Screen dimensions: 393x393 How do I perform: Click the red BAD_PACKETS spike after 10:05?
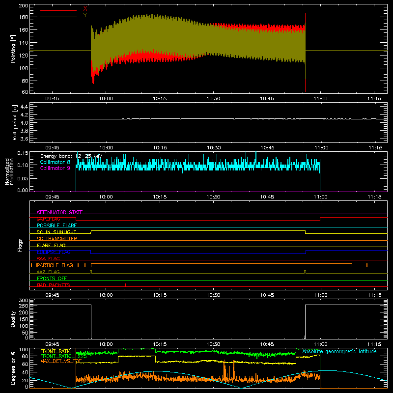coord(126,285)
